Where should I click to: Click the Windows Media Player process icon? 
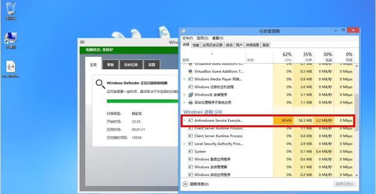(x=190, y=79)
